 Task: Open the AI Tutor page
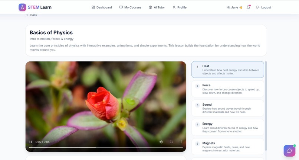pyautogui.click(x=157, y=7)
